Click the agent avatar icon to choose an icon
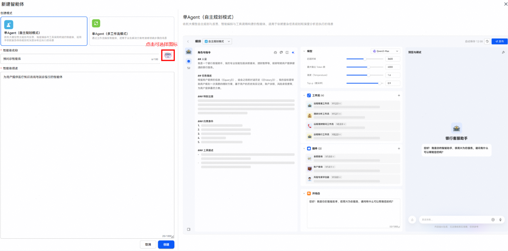508x251 pixels. 168,55
